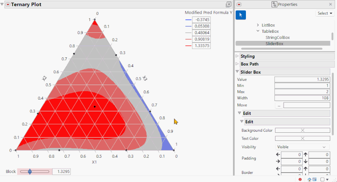Click the Max field showing 2
This screenshot has height=182, width=337.
point(302,92)
